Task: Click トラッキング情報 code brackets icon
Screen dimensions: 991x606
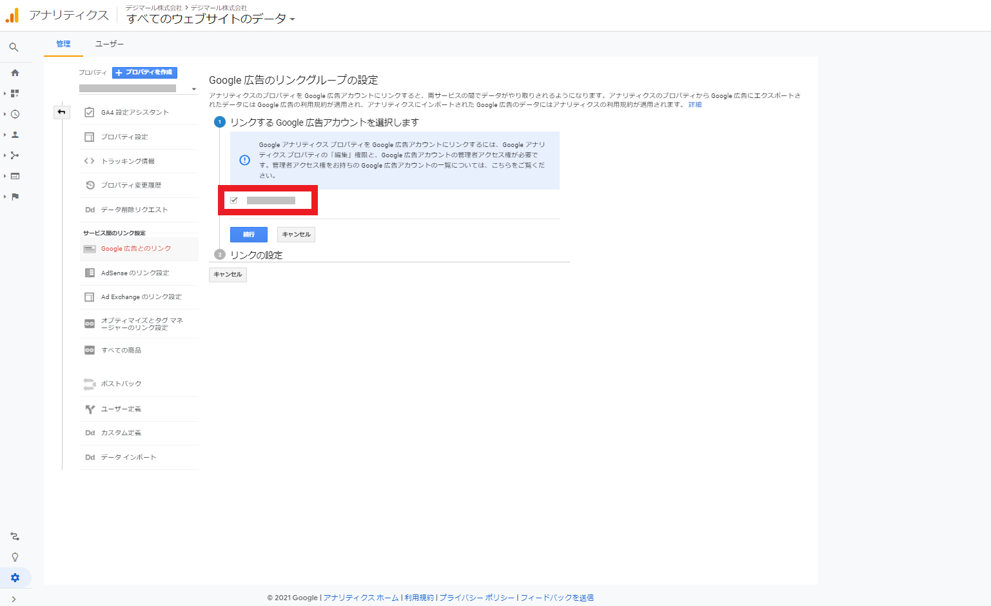Action: click(x=90, y=161)
